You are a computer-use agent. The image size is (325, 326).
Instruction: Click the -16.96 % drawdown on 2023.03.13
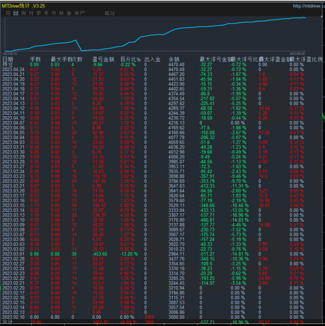click(240, 215)
